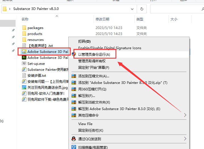The width and height of the screenshot is (204, 149).
Task: Click the refresh button beside address bar
Action: (x=142, y=9)
